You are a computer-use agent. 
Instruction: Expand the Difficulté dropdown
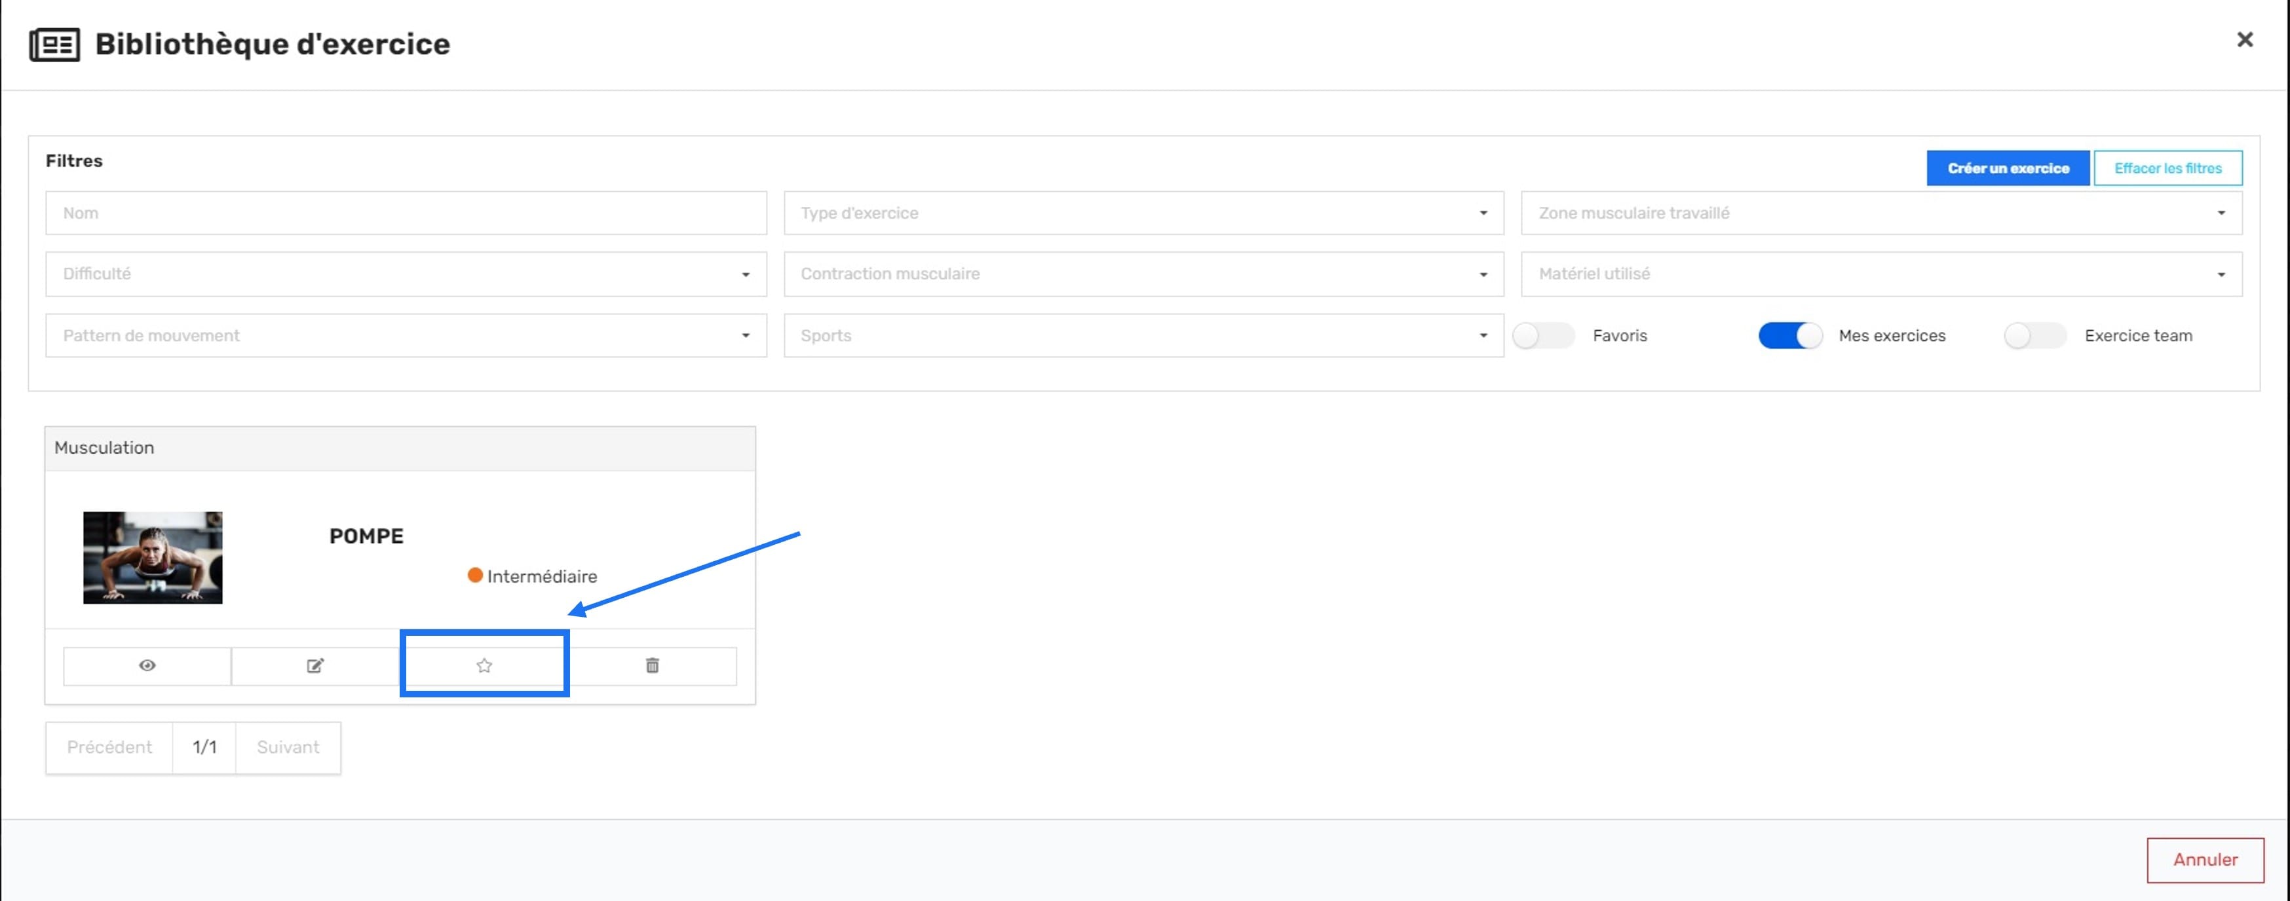tap(406, 274)
